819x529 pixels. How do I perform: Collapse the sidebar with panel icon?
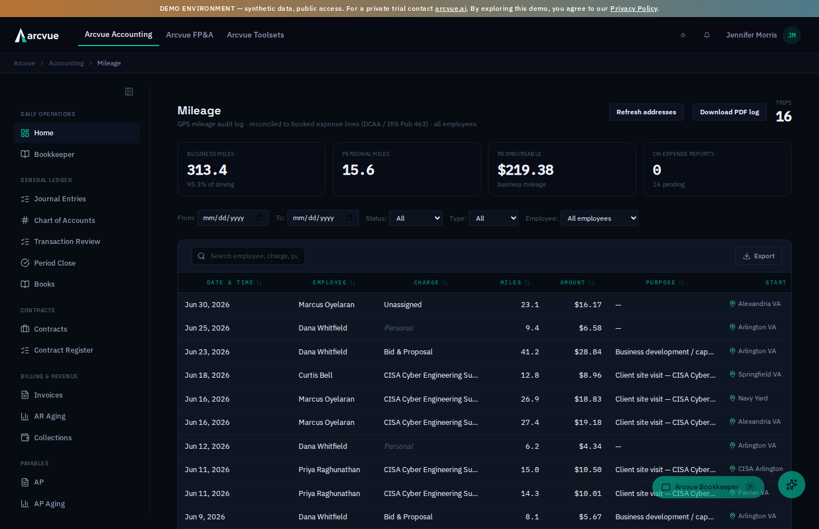pos(129,92)
